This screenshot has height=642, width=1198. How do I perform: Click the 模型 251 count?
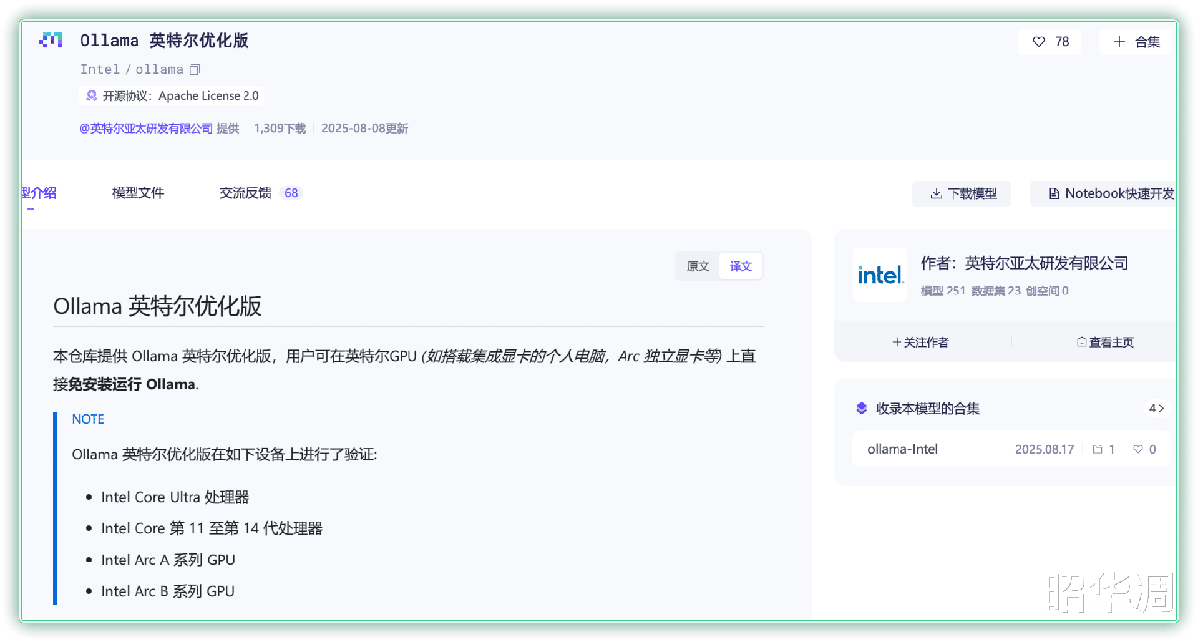[x=943, y=291]
